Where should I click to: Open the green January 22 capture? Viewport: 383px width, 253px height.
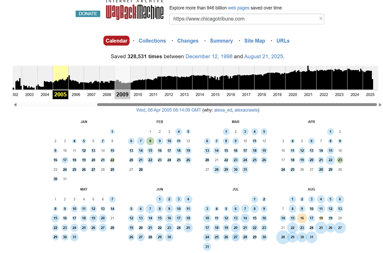[112, 160]
